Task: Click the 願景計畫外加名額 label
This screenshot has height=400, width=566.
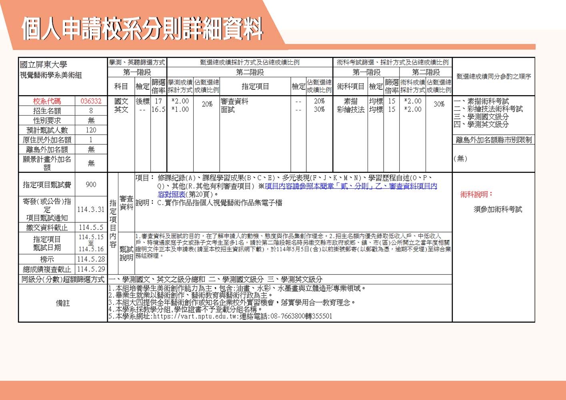Action: coord(47,163)
